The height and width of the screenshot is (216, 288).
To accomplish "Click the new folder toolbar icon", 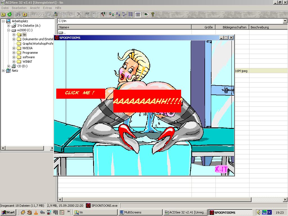I will point(25,14).
